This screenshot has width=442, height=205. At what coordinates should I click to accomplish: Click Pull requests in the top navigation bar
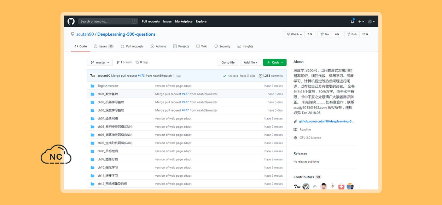pyautogui.click(x=151, y=22)
